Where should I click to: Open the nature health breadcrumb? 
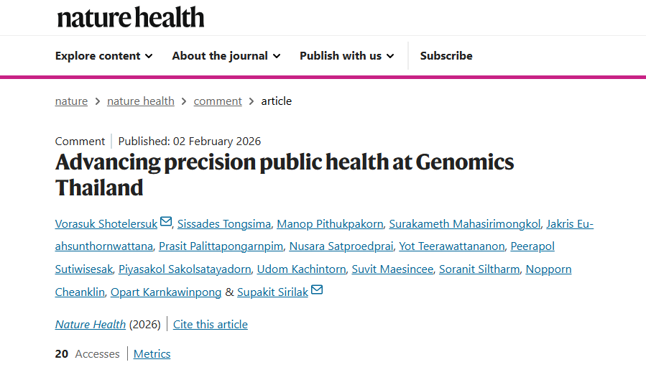point(141,101)
